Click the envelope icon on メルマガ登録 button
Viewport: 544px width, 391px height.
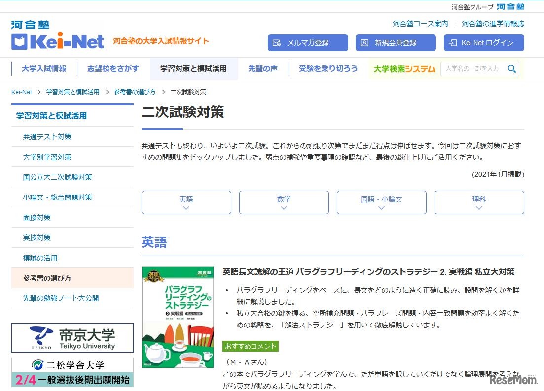click(x=277, y=43)
